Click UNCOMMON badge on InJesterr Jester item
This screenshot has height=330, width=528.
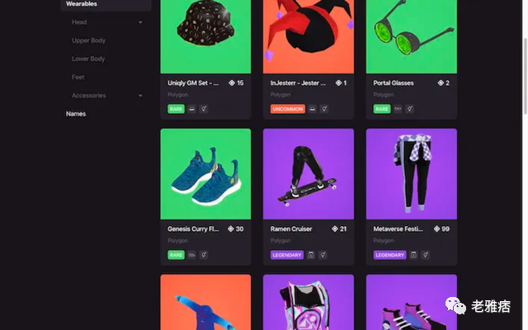pos(287,109)
